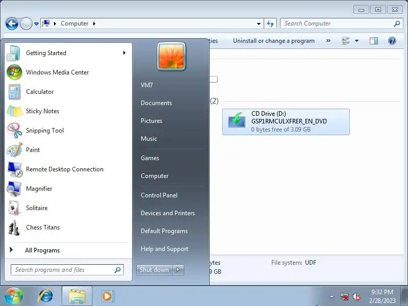Screen dimensions: 408x306
Task: Click the change view icon
Action: pyautogui.click(x=346, y=41)
